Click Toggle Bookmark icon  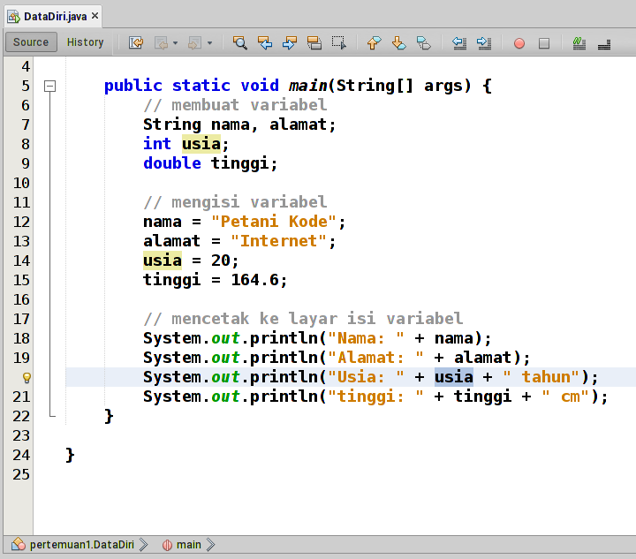pyautogui.click(x=424, y=42)
